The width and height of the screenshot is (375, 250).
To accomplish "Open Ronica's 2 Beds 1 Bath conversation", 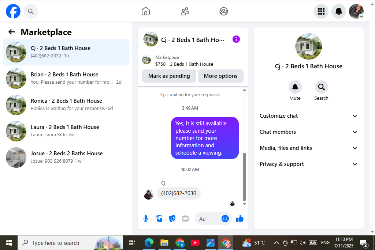I will (66, 105).
